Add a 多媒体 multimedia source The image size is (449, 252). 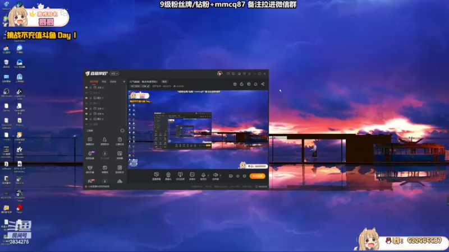[192, 176]
